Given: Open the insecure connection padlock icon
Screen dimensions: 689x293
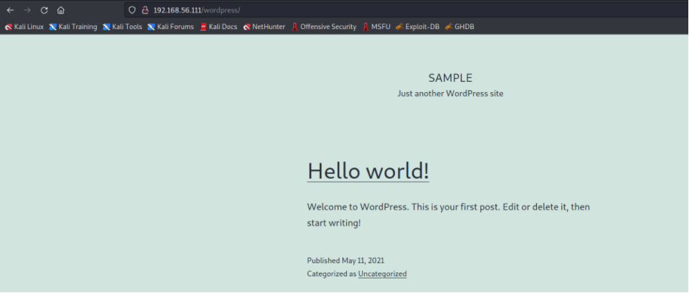Looking at the screenshot, I should point(144,10).
